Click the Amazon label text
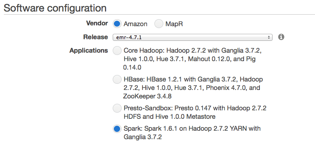The image size is (315, 148). point(135,24)
